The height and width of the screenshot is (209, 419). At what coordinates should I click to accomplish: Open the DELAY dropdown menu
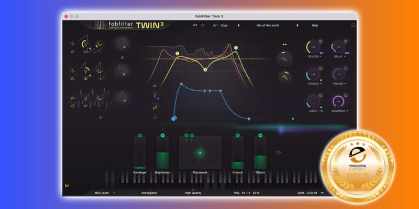click(339, 56)
